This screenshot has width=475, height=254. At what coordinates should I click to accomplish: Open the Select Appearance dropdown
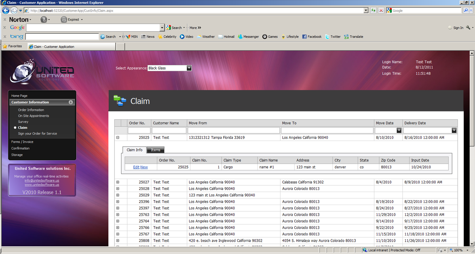[189, 68]
